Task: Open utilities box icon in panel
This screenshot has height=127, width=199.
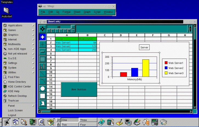Action: tap(51, 122)
